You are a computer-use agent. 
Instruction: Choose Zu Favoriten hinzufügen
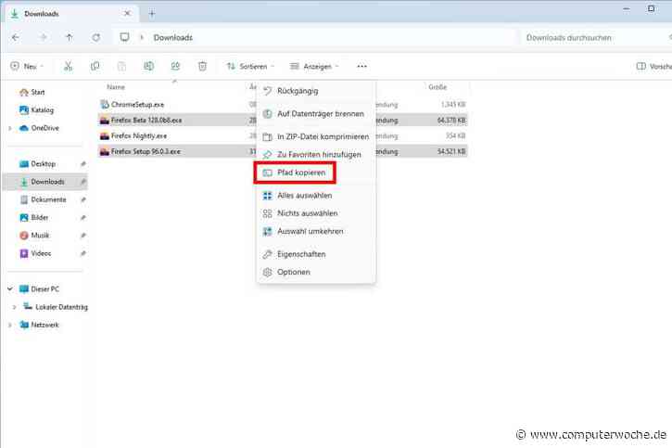(316, 154)
